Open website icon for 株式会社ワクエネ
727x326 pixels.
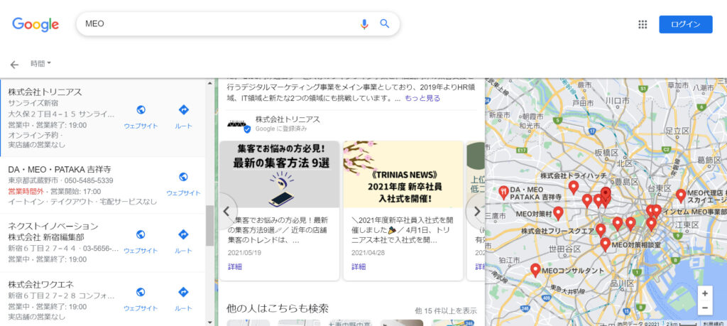141,292
